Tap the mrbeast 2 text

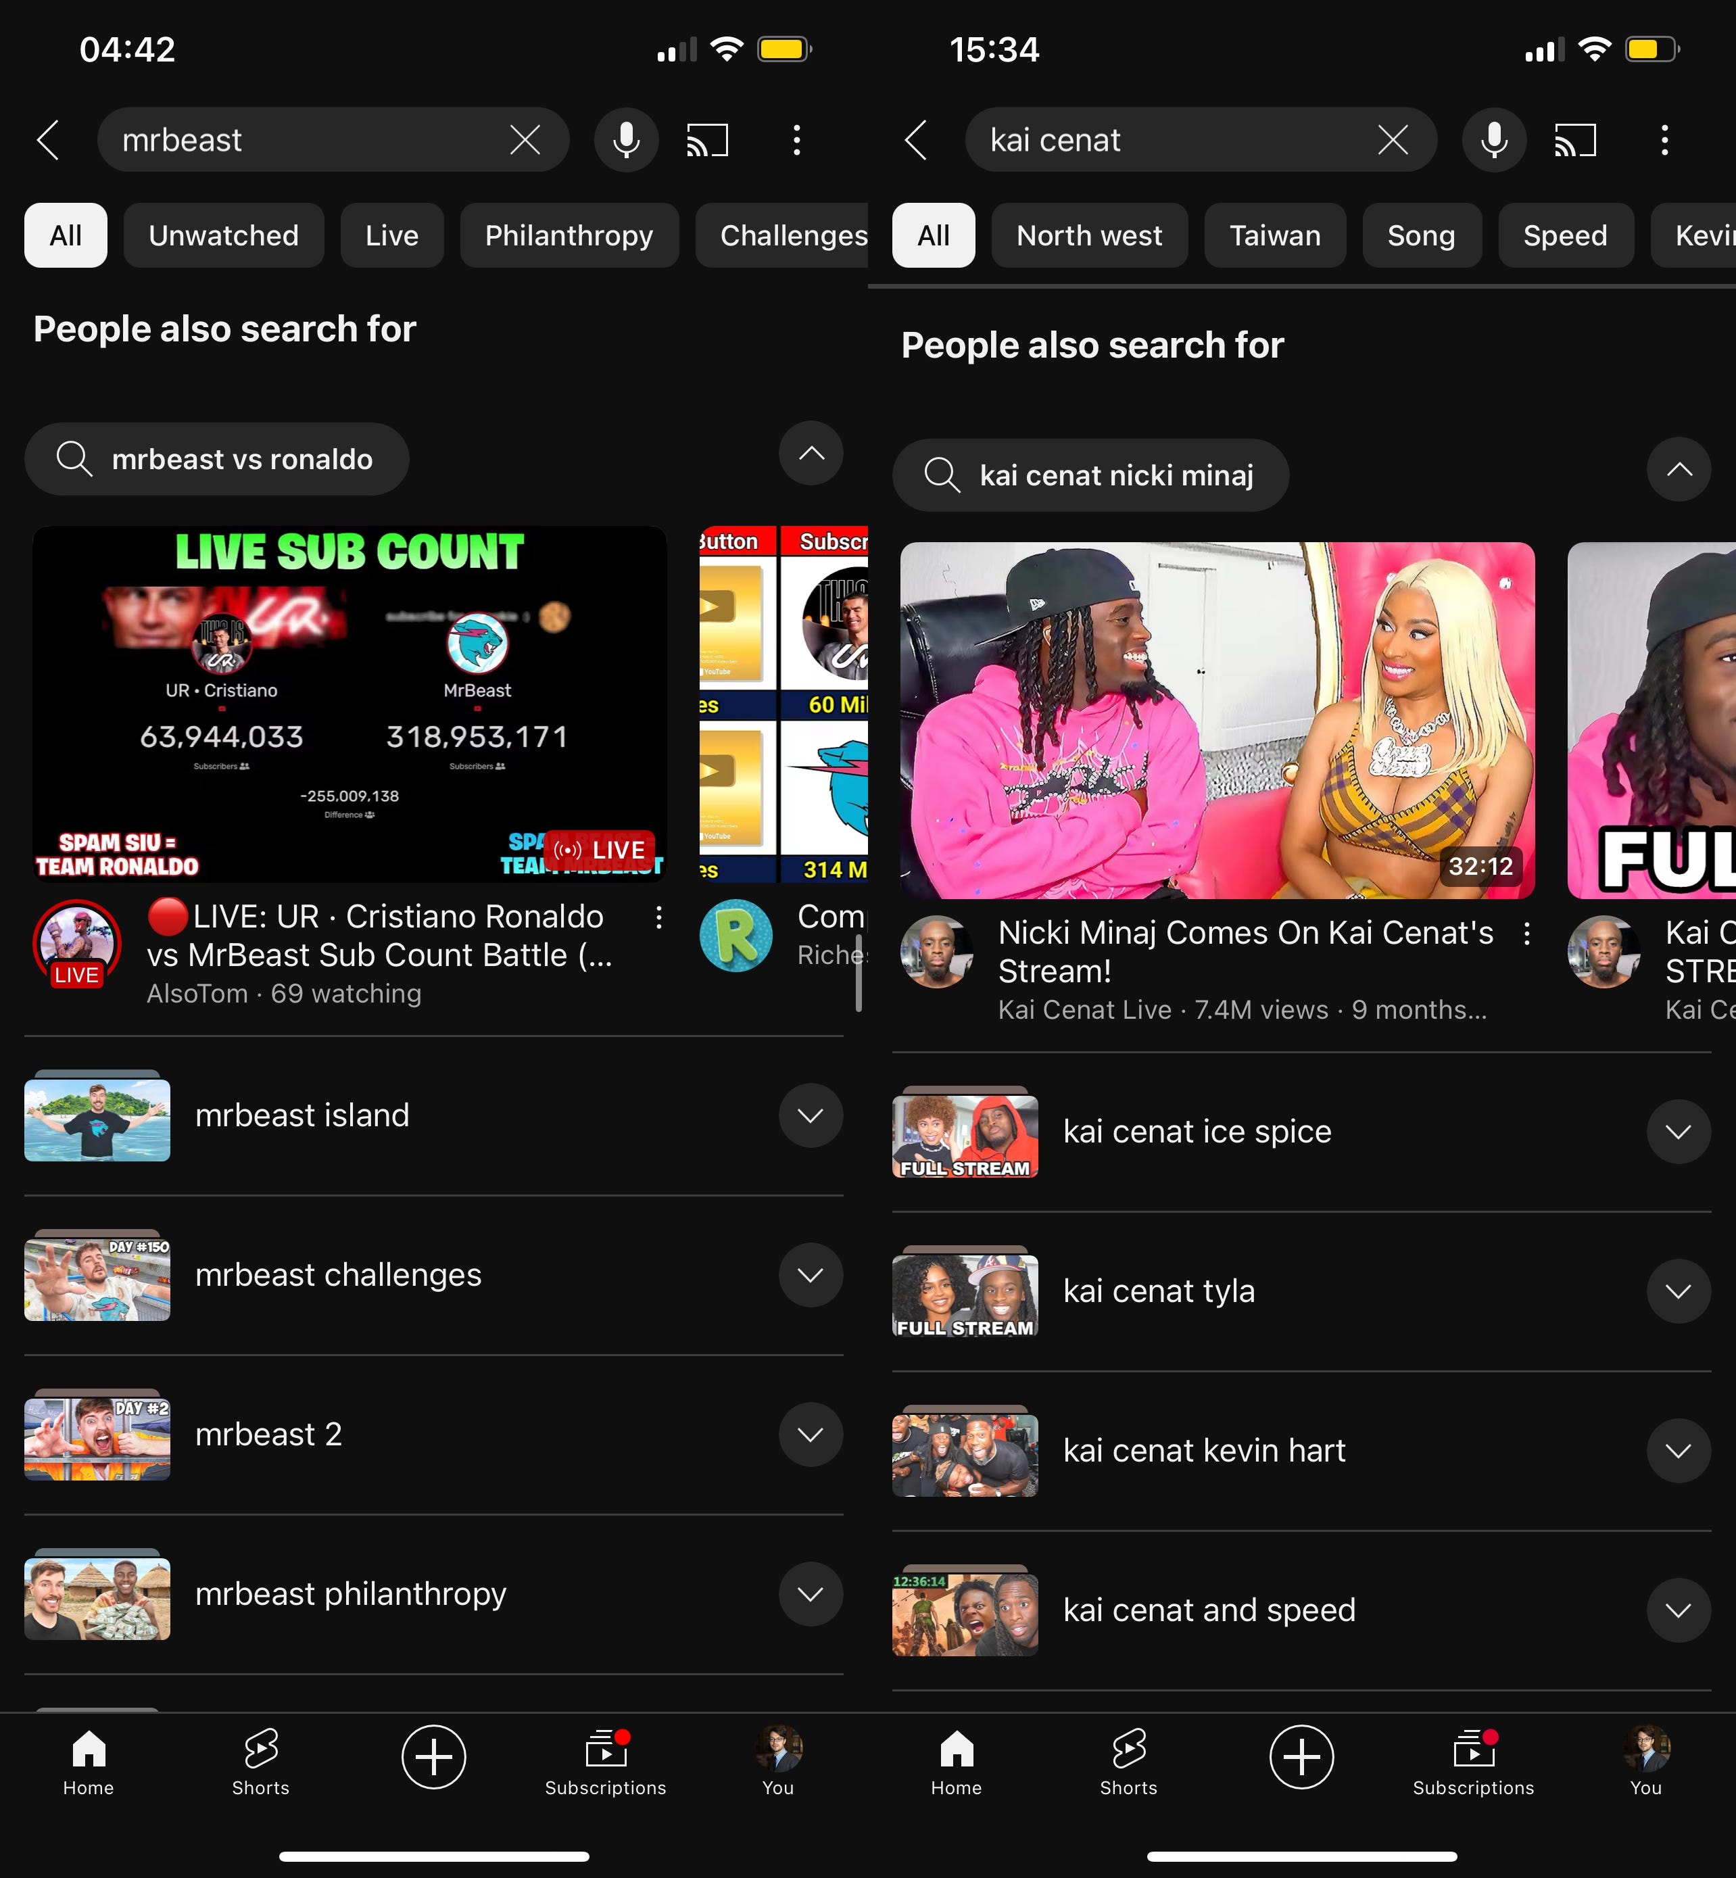[268, 1435]
